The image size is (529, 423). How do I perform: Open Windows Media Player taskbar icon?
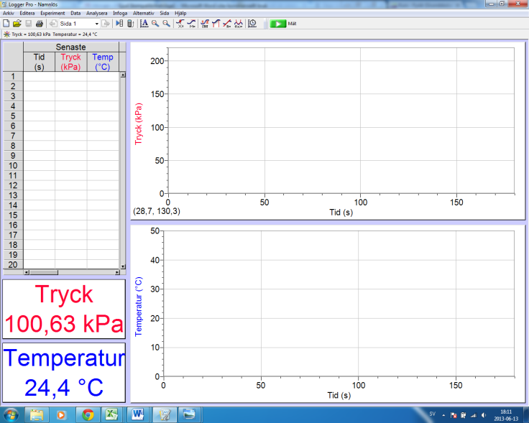tap(61, 414)
